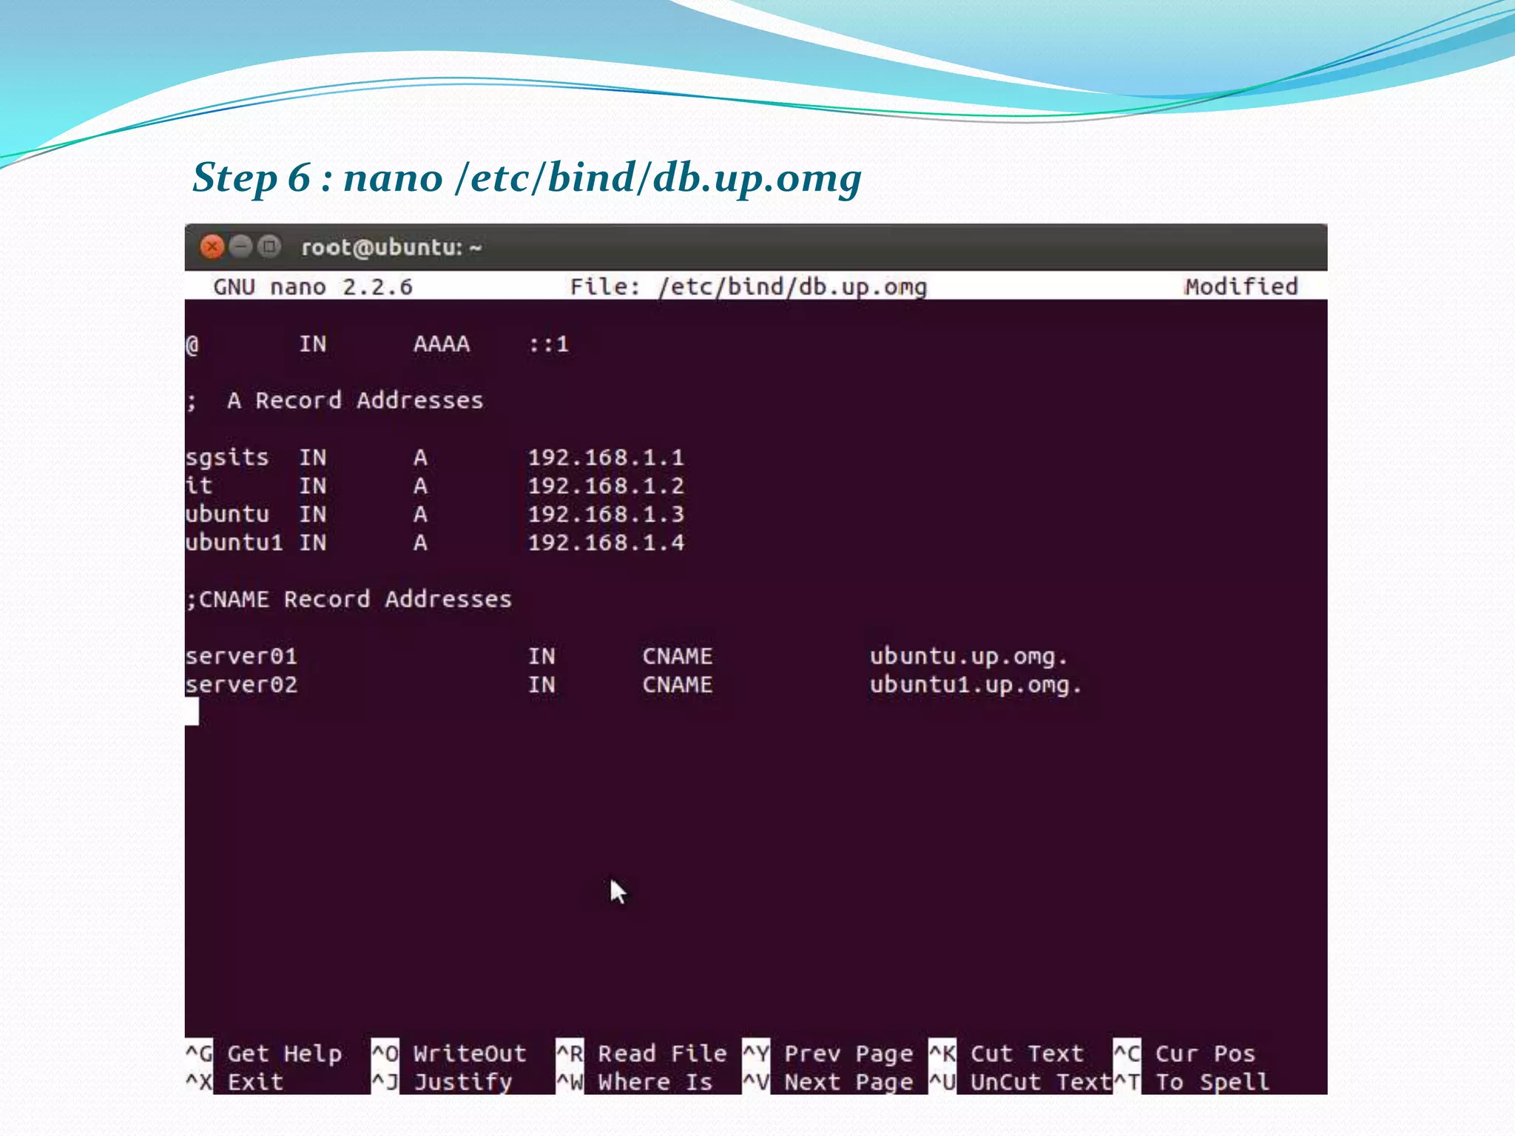This screenshot has width=1515, height=1136.
Task: Click the @ symbol in the AAAA record
Action: (192, 345)
